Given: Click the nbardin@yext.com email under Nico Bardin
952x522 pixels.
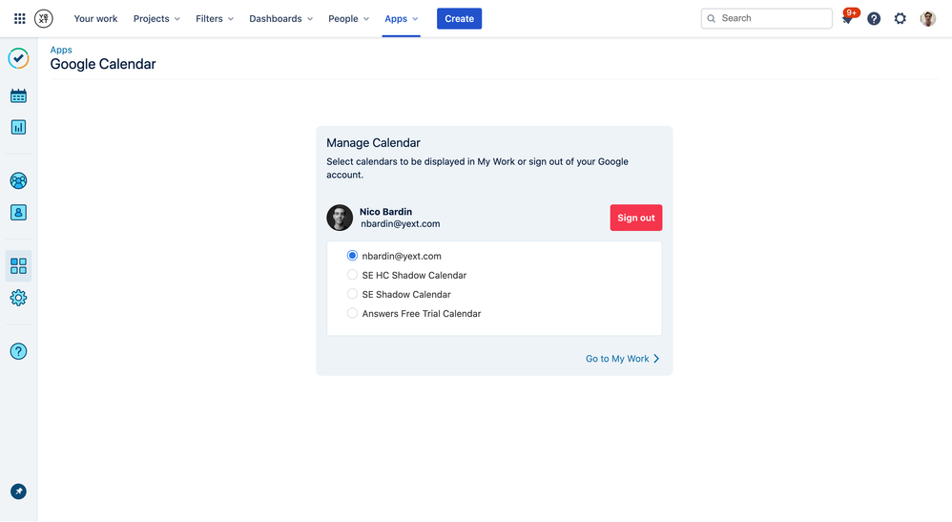Looking at the screenshot, I should [x=401, y=223].
